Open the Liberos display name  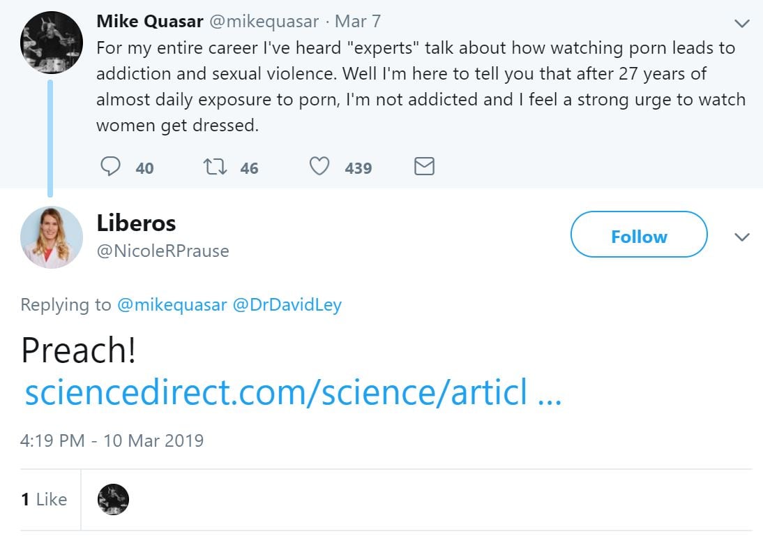(x=136, y=223)
